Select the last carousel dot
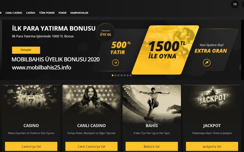The image size is (244, 152). (131, 75)
